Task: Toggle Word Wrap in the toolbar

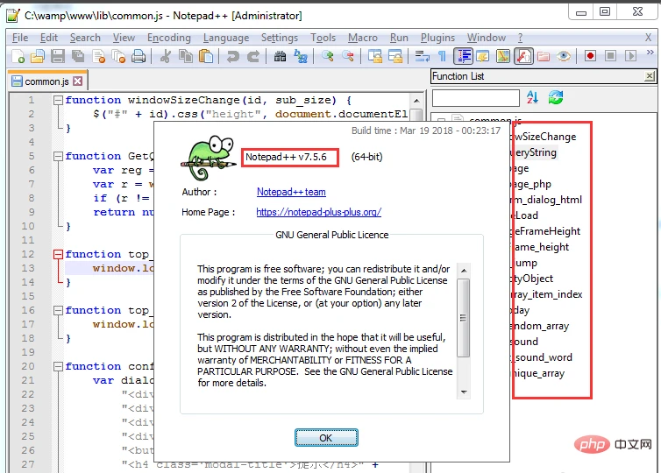Action: click(423, 56)
